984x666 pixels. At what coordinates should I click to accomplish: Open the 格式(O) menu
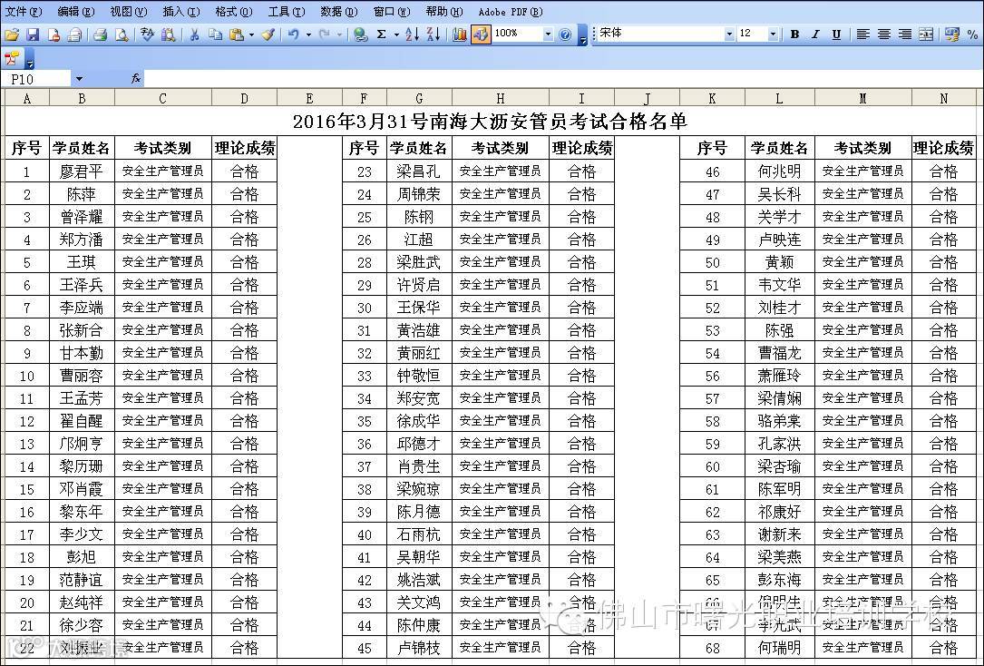pos(234,12)
